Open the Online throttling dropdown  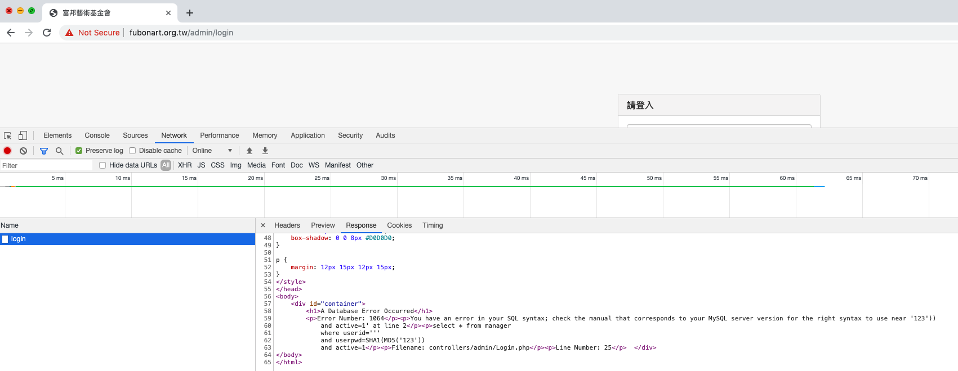[212, 151]
